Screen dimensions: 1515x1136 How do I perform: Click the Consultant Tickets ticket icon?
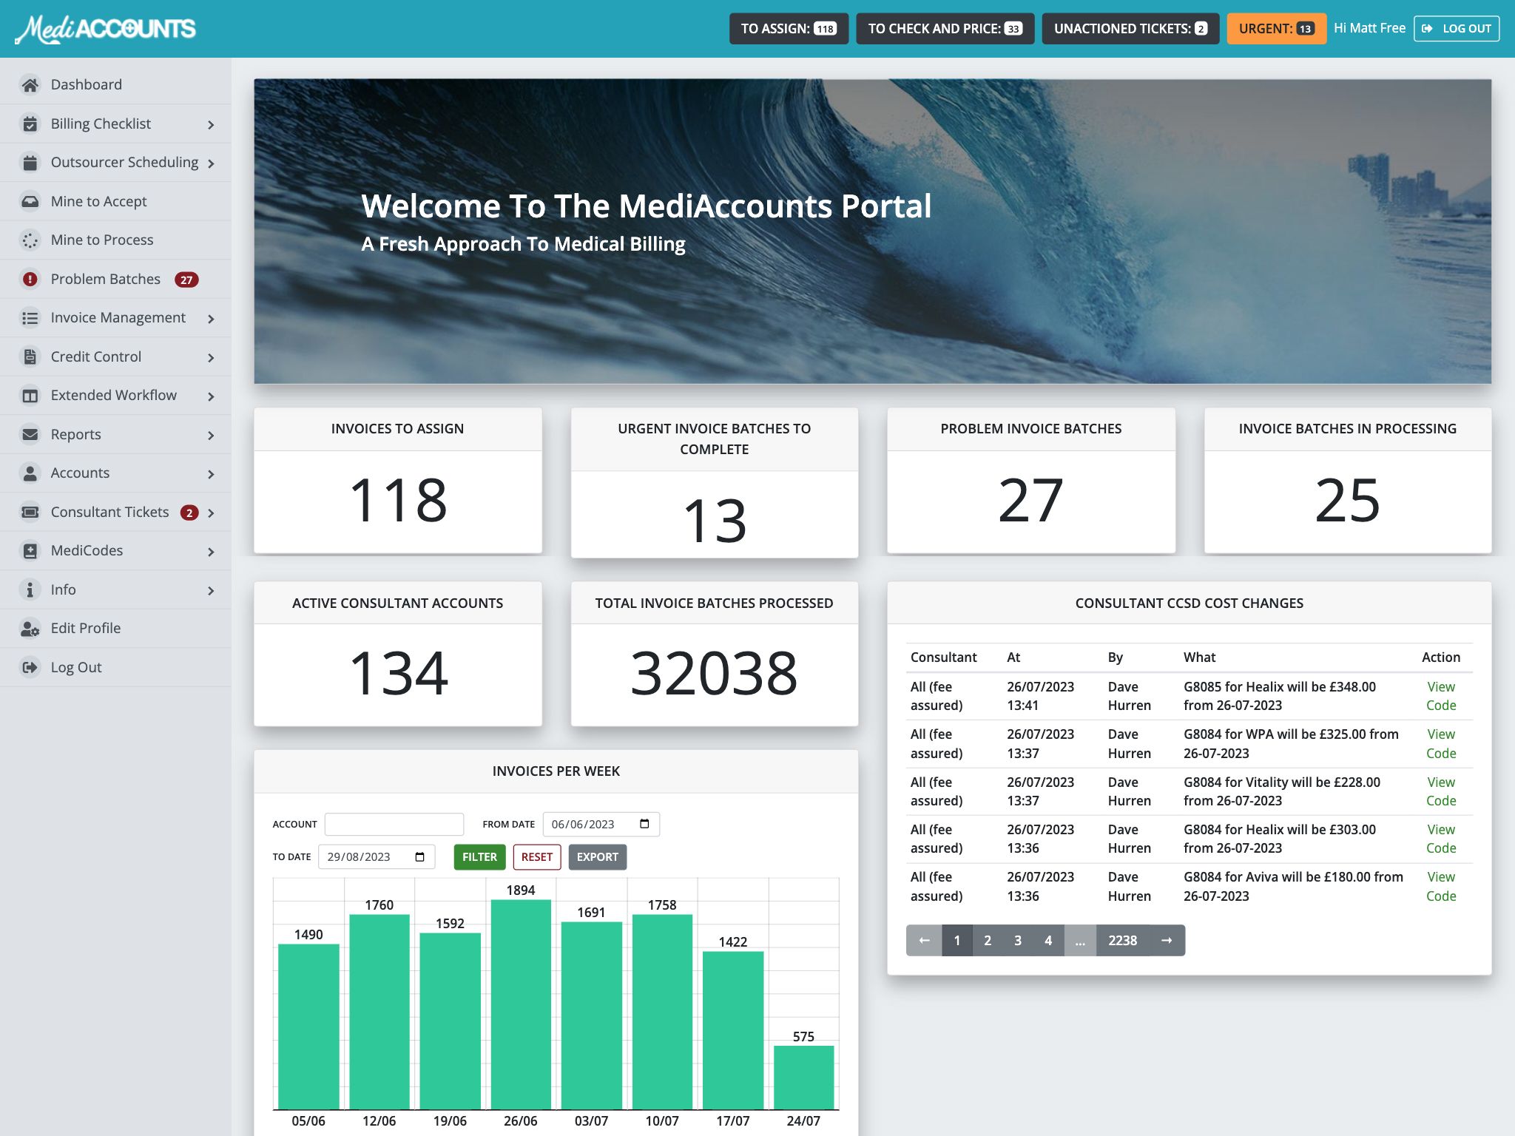[x=30, y=512]
